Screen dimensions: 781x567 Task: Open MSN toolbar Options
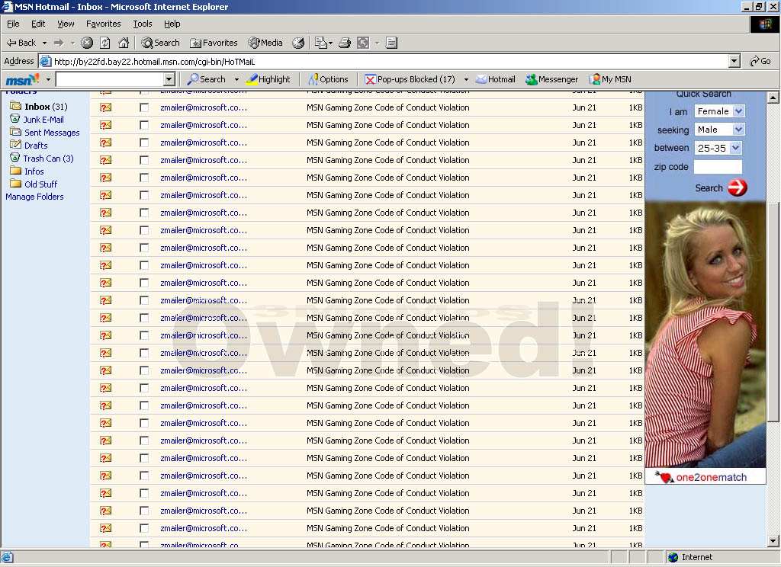tap(328, 79)
